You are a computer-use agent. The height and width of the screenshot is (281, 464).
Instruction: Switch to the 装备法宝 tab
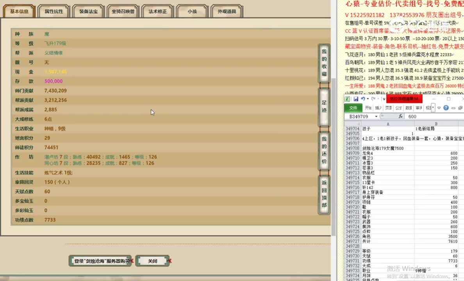[88, 11]
